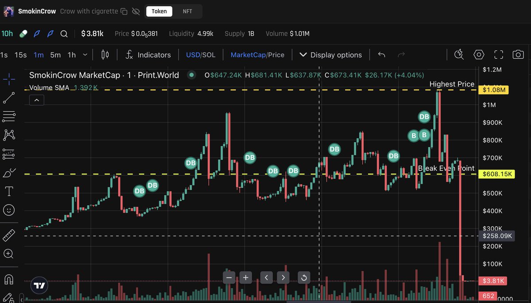Set the chart interval to 15s
This screenshot has height=303, width=531.
pyautogui.click(x=21, y=55)
